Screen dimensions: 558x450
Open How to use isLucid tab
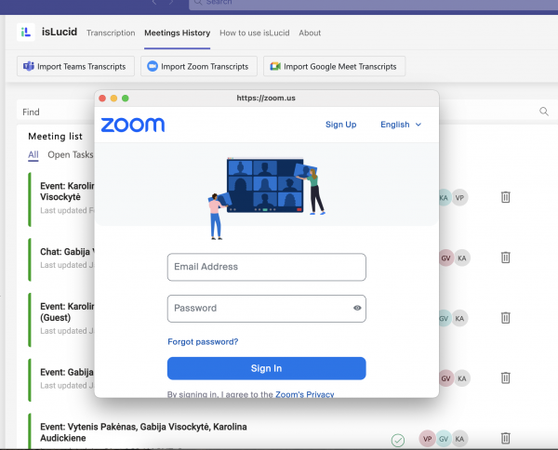[x=255, y=33]
